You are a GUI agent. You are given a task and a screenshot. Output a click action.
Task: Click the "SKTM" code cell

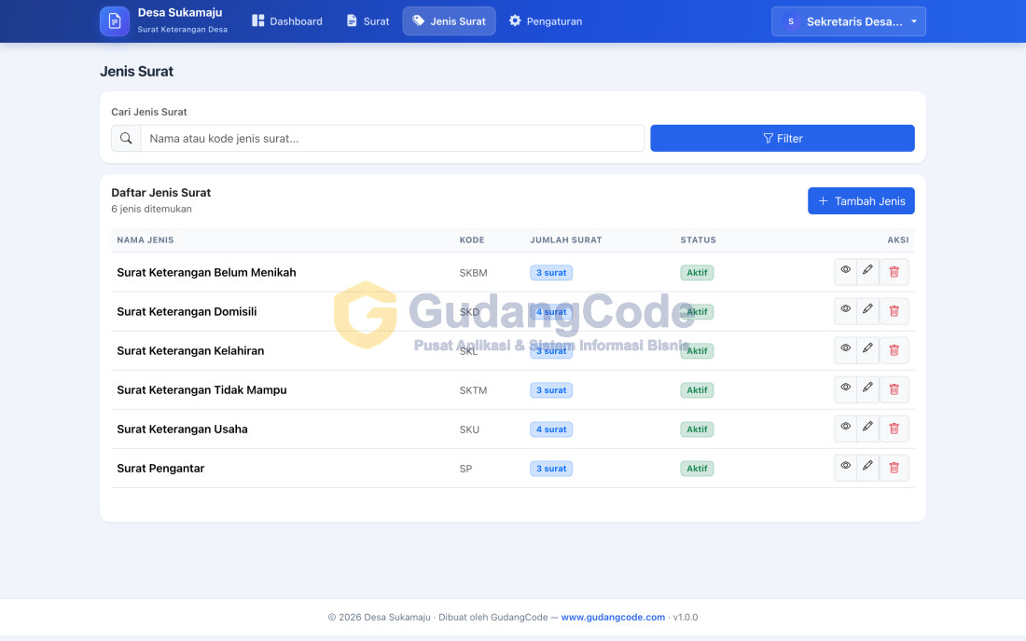pyautogui.click(x=473, y=390)
